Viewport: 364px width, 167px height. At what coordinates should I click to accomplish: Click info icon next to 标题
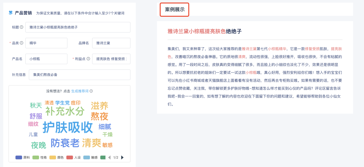point(22,27)
